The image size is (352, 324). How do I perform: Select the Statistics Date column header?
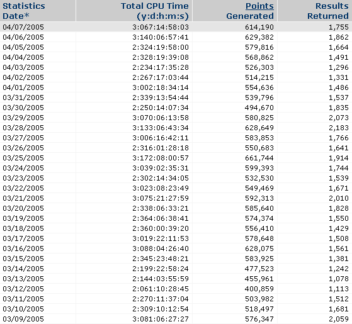pos(24,11)
